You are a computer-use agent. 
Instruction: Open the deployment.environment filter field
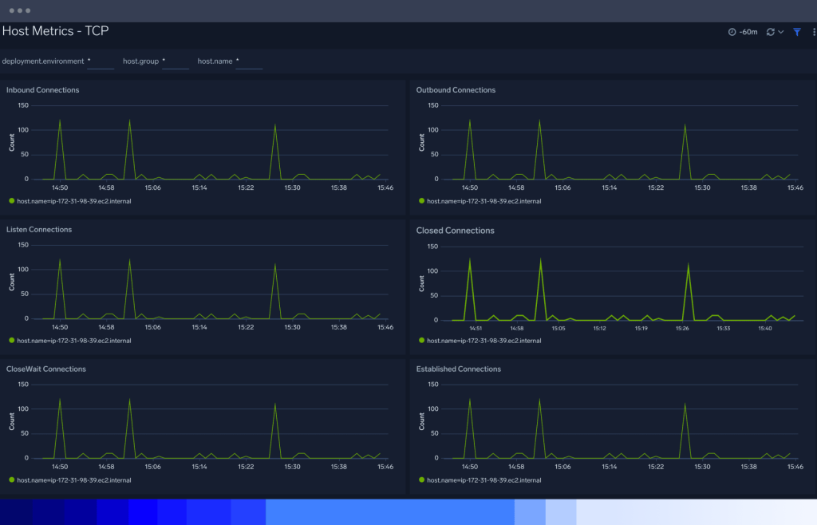[x=101, y=61]
